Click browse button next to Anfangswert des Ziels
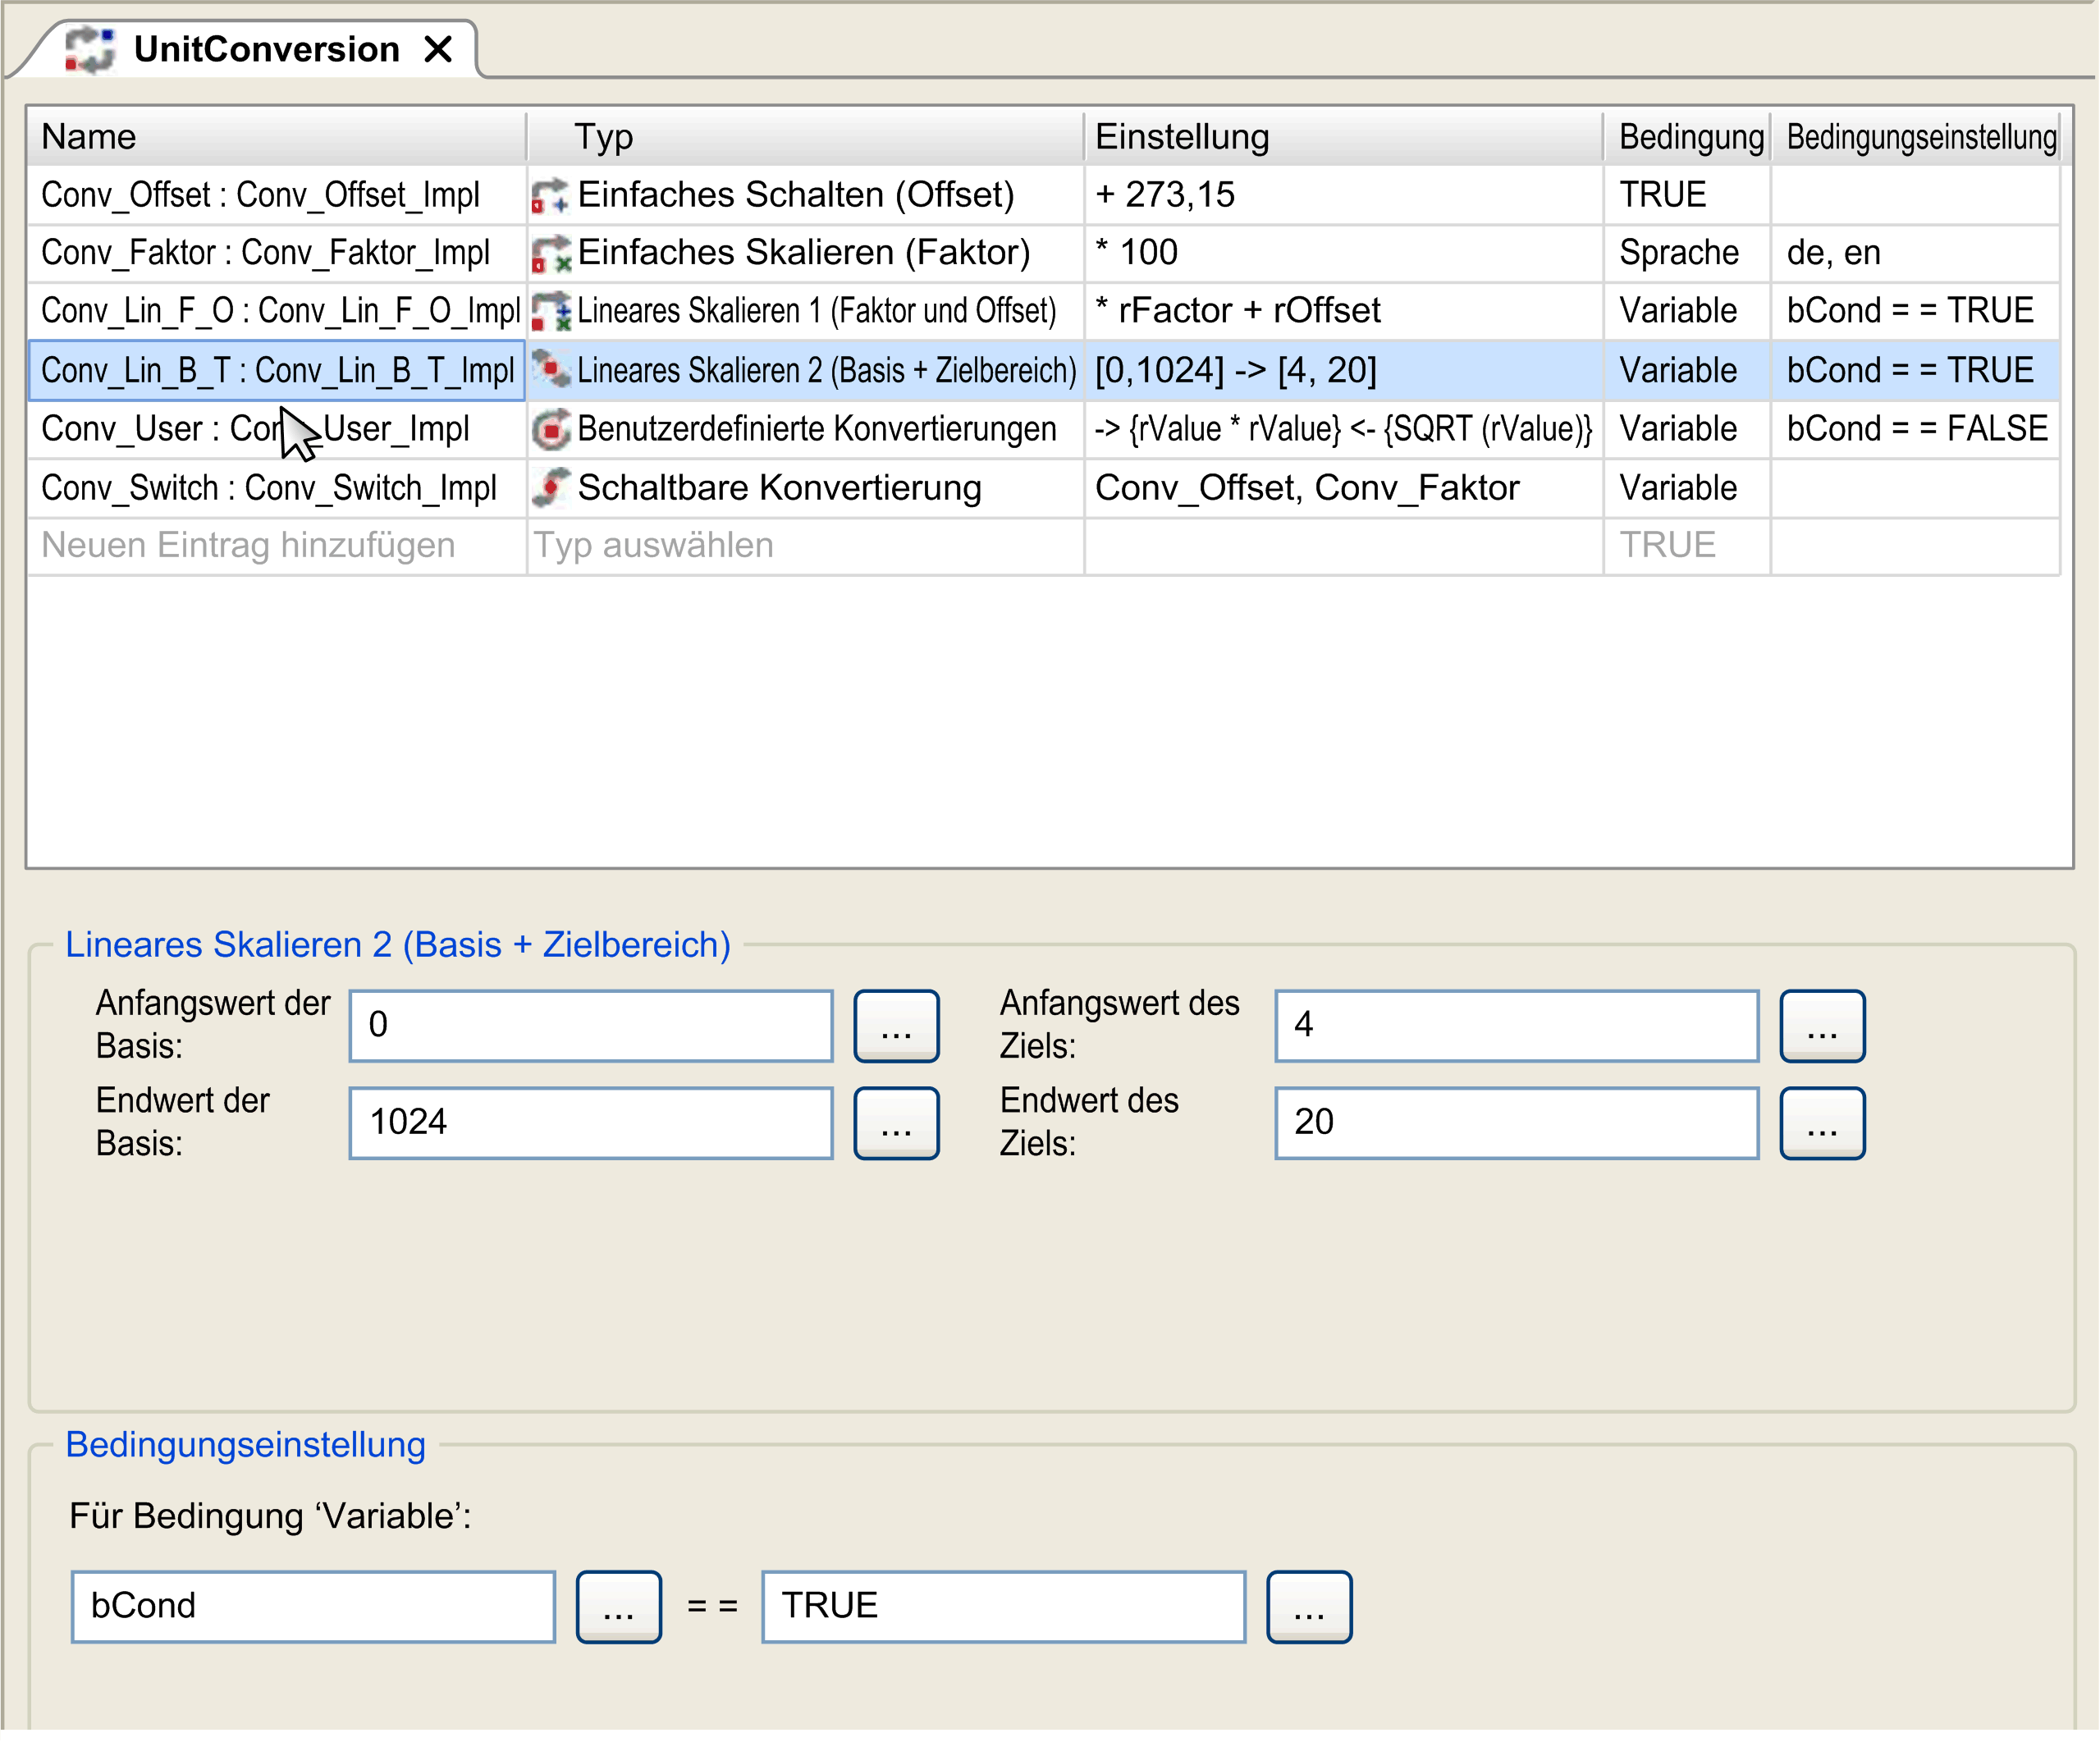 1821,1026
